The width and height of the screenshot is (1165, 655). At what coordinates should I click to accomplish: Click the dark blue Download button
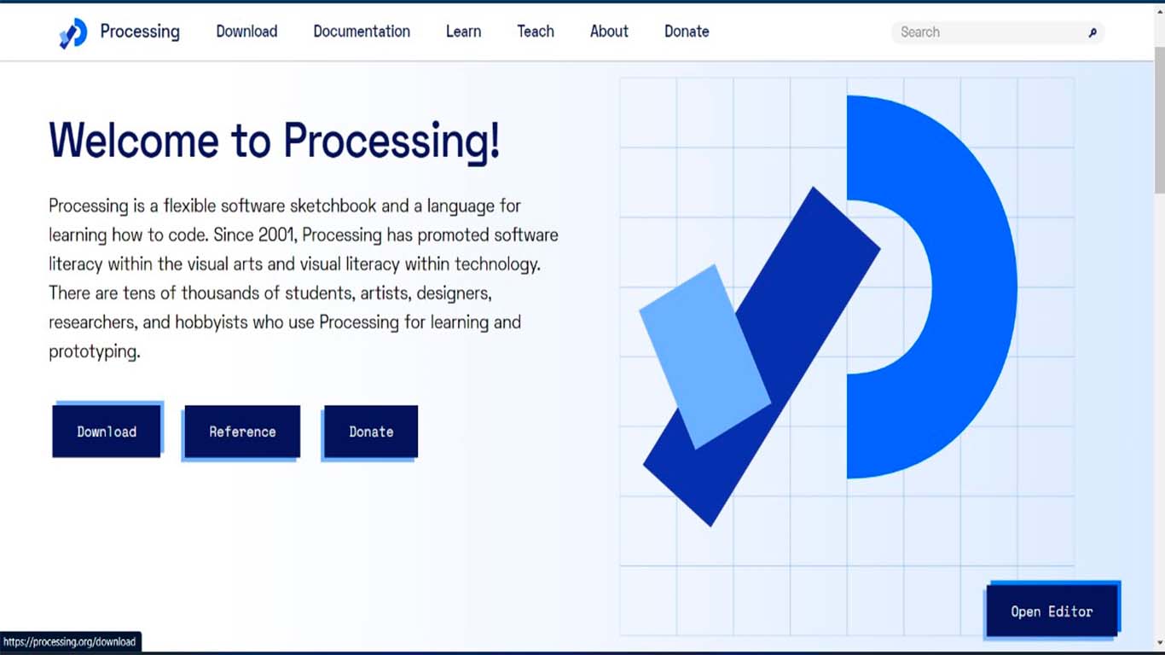click(107, 432)
